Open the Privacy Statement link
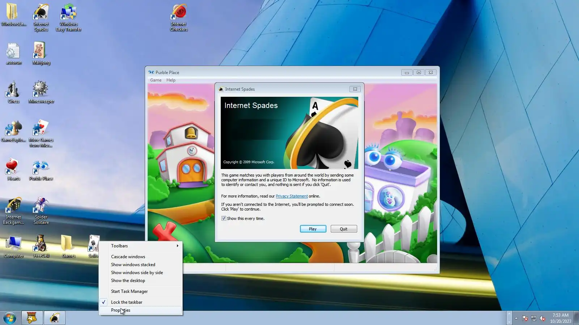Image resolution: width=579 pixels, height=325 pixels. 292,196
